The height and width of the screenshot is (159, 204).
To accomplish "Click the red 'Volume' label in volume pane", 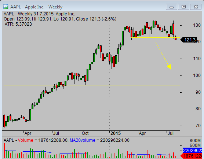I will 26,140.
